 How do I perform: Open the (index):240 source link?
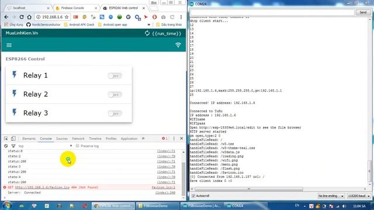coord(165,192)
